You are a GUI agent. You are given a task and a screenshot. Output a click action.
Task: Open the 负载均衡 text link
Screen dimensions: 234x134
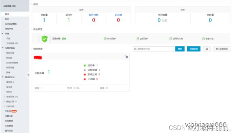point(10,106)
